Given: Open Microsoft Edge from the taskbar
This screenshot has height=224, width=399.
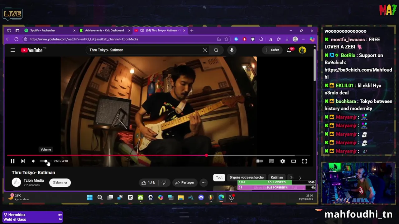Looking at the screenshot, I should (x=221, y=198).
